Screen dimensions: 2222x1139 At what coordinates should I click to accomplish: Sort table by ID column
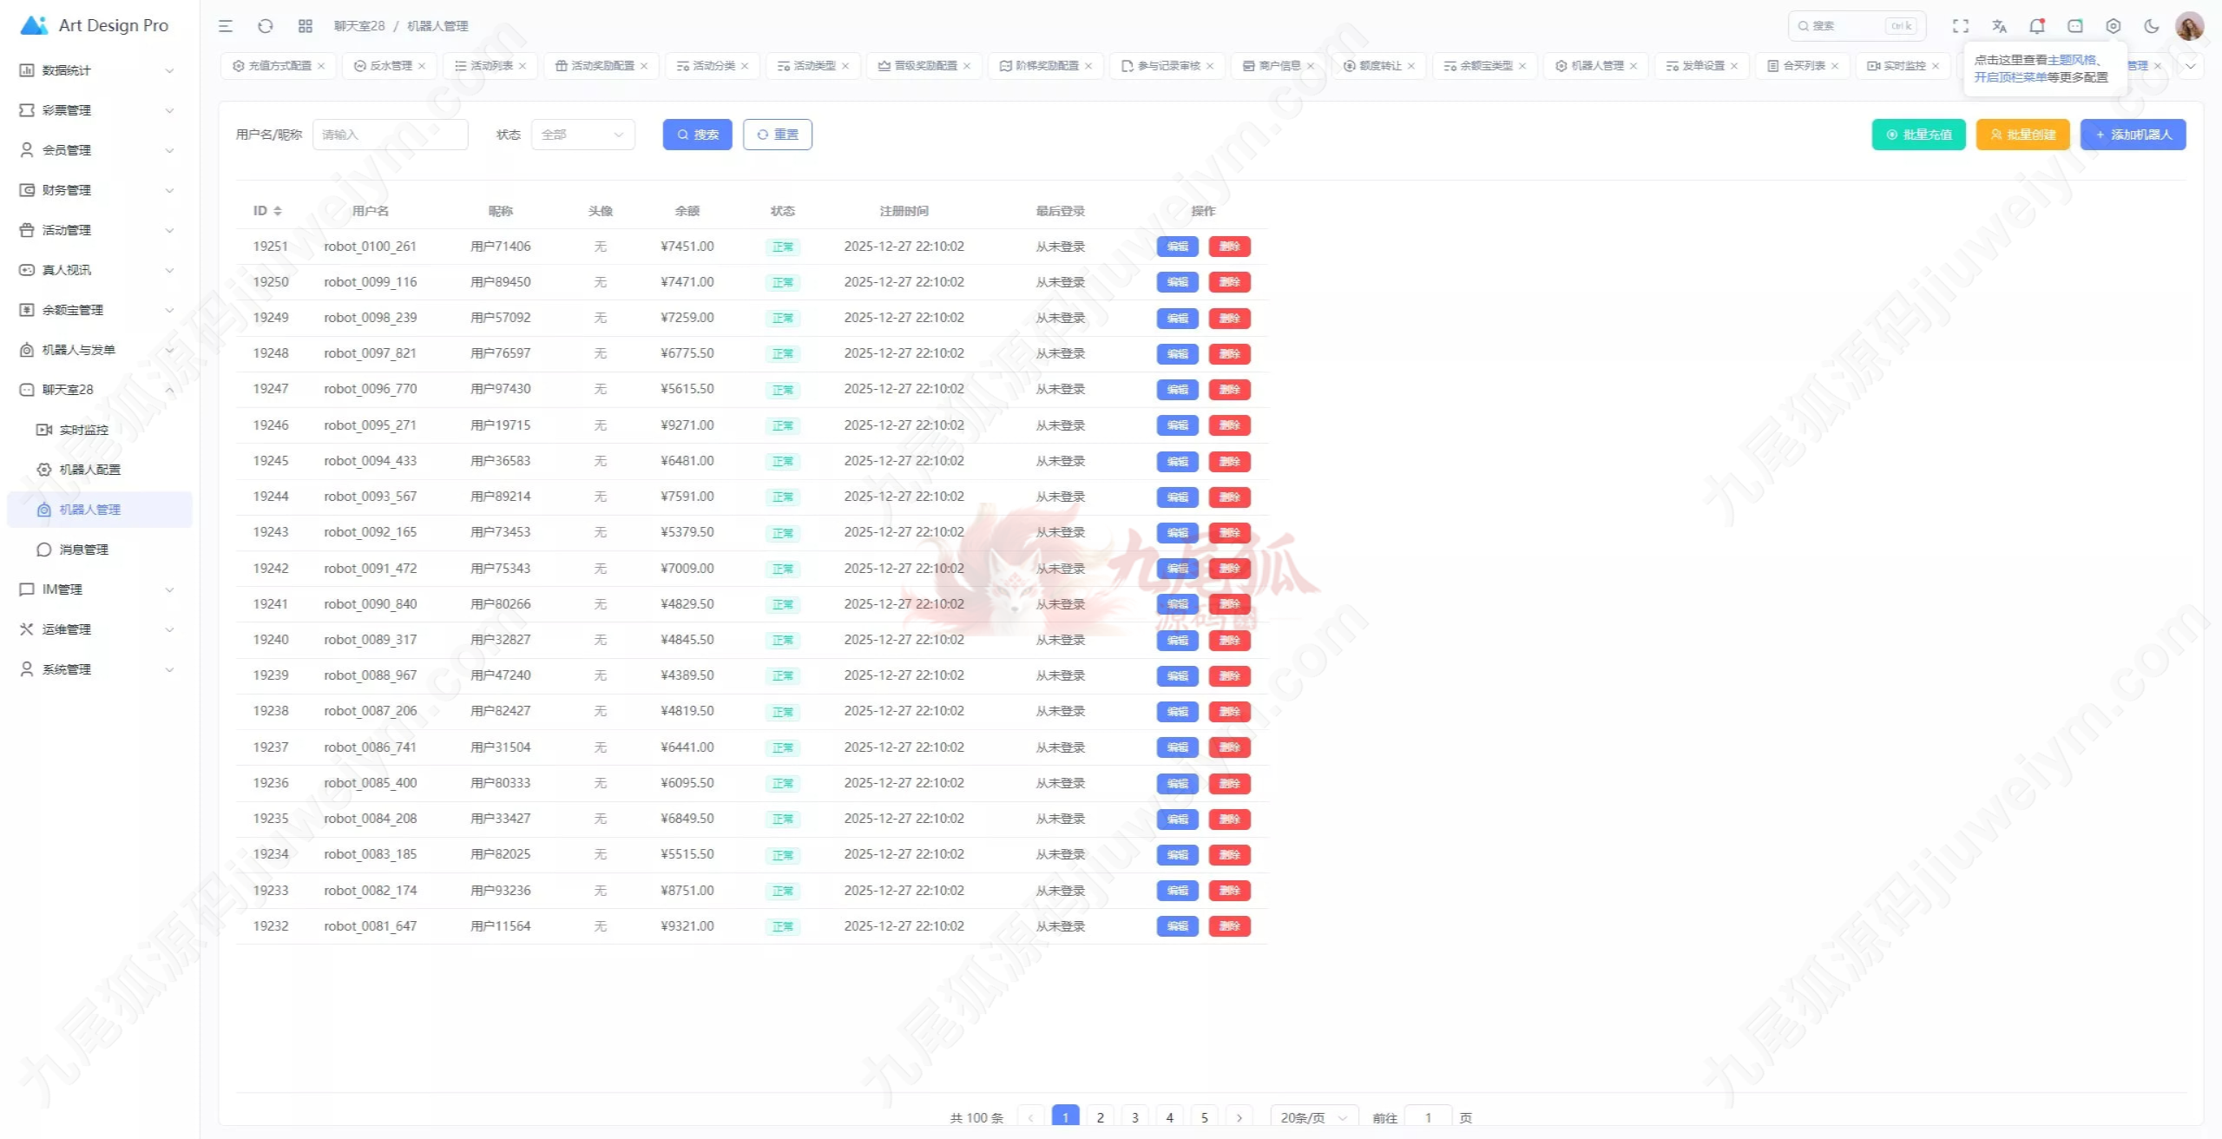click(277, 211)
